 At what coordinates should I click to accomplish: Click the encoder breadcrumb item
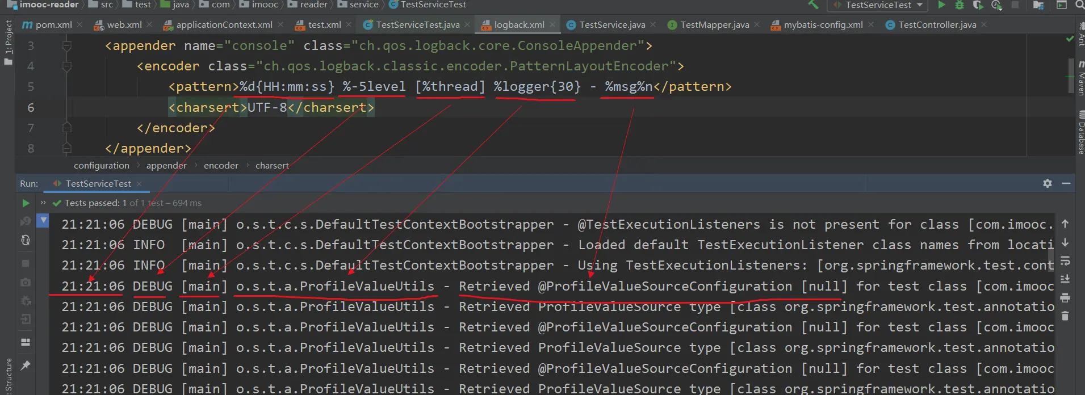coord(221,166)
